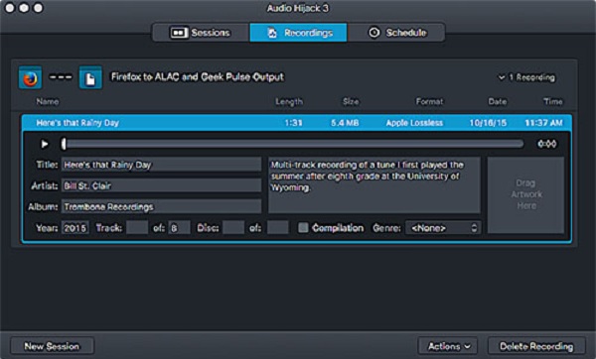Click the Artist field Bill St. Clair
Viewport: 596px width, 359px height.
(x=162, y=185)
